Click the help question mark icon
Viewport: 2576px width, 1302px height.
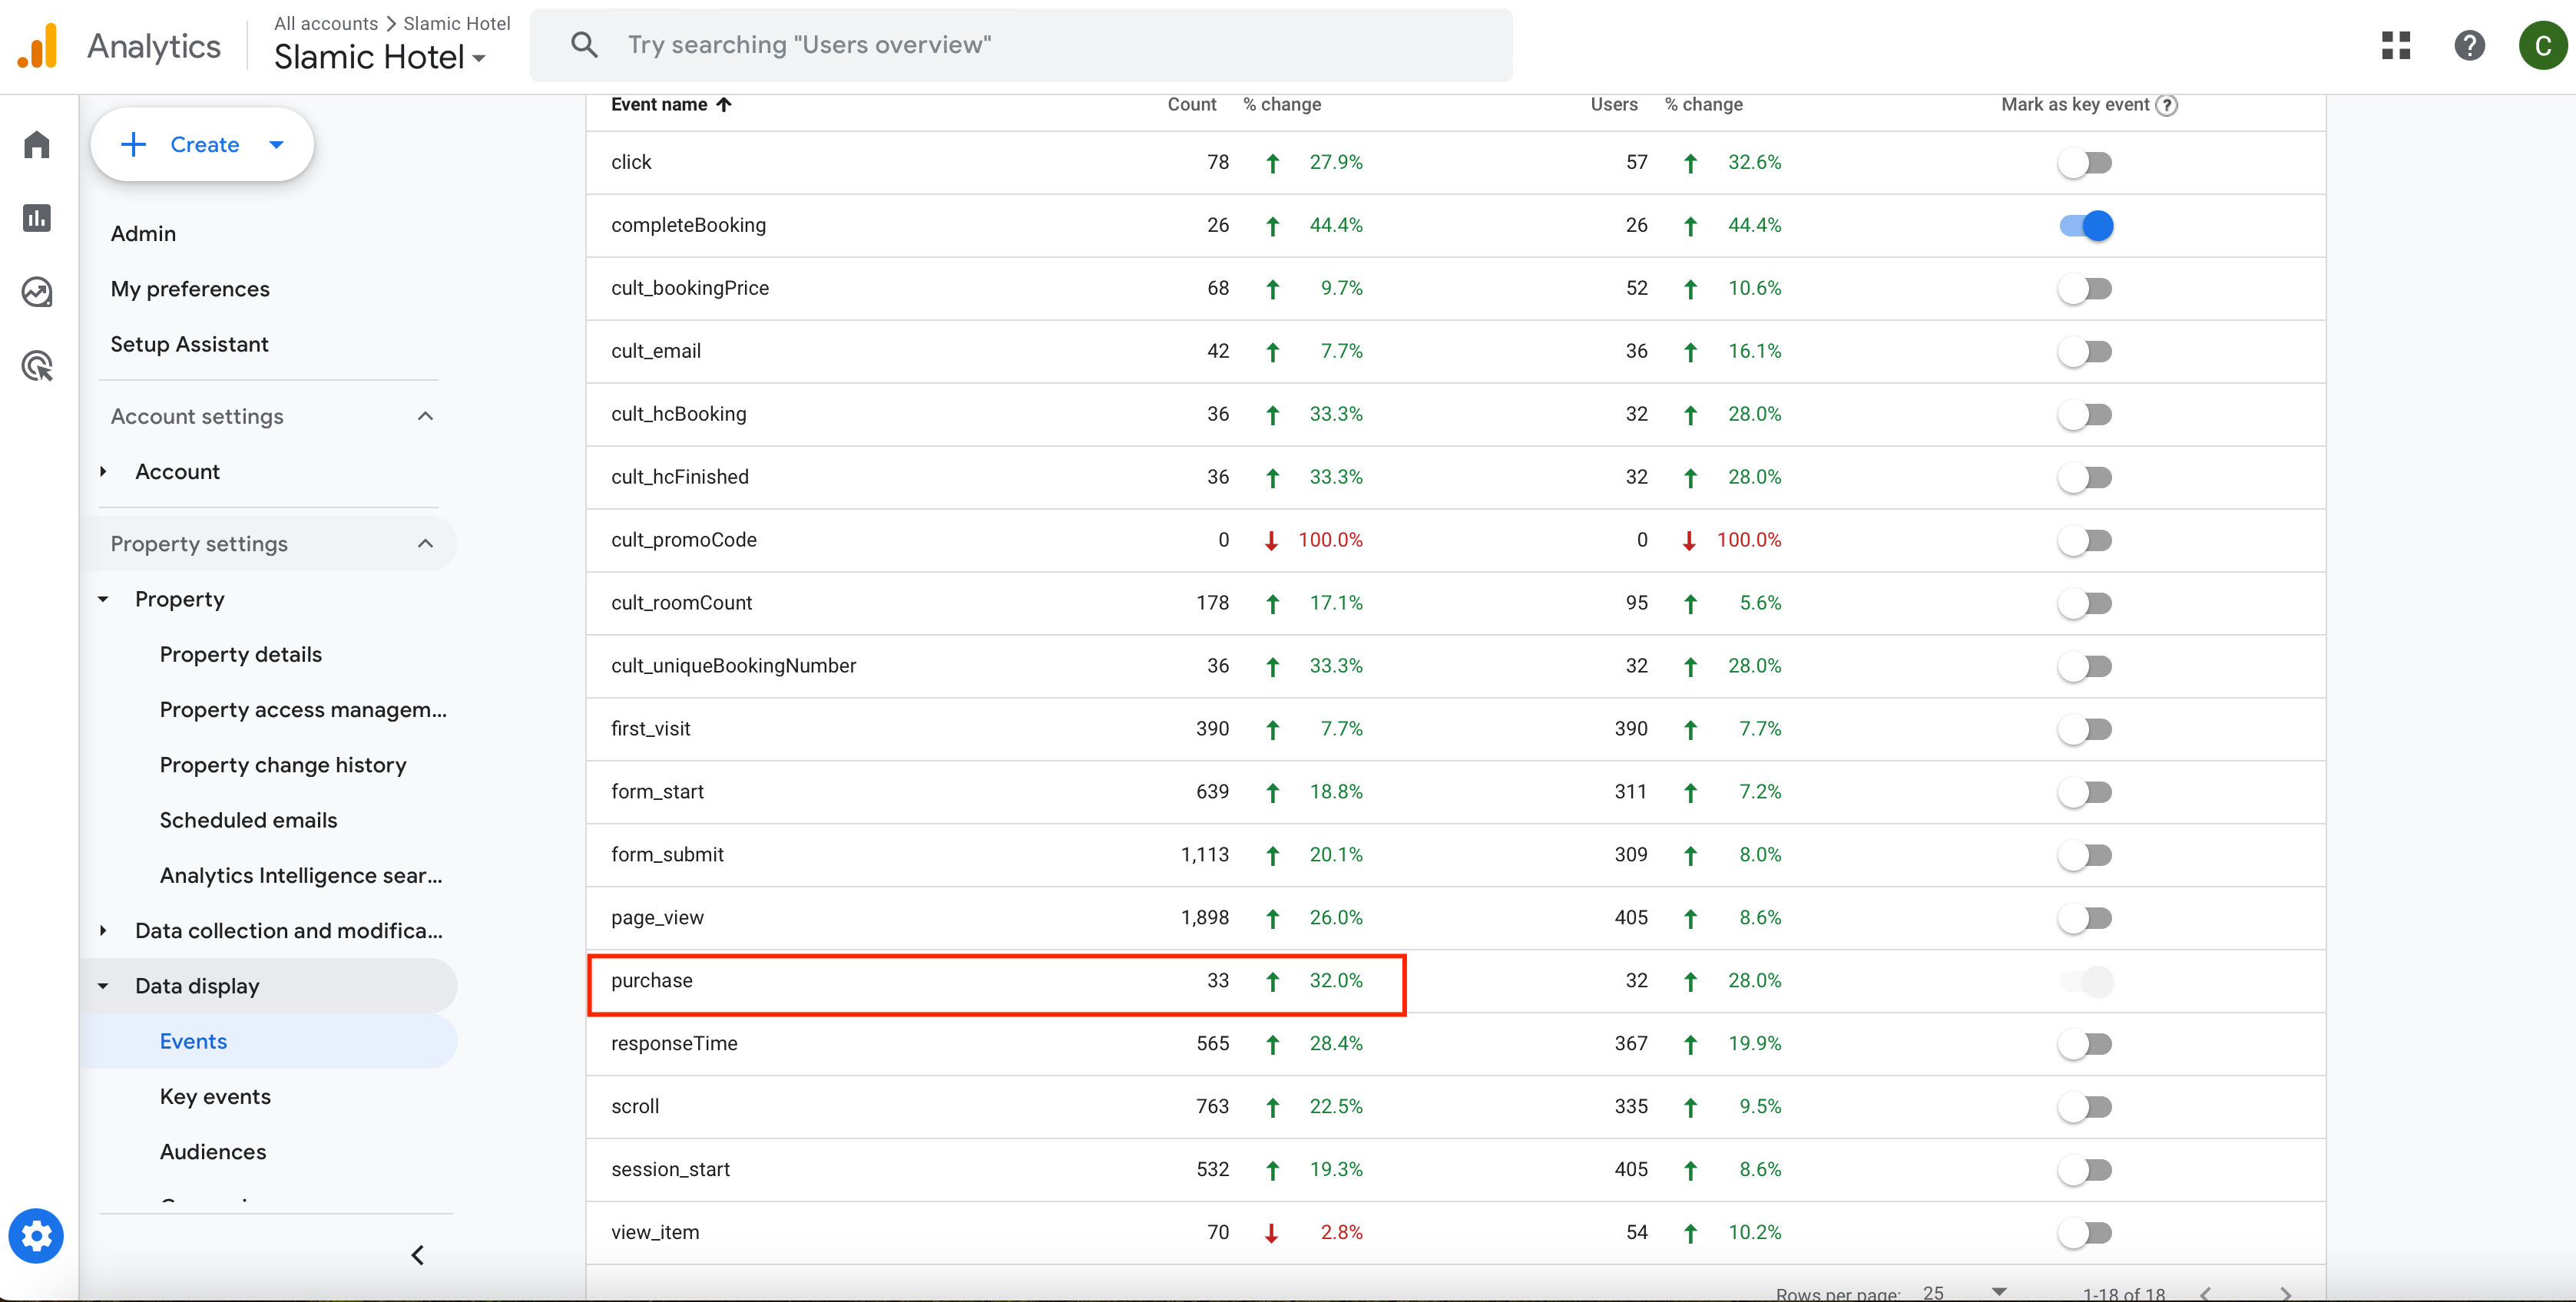click(x=2469, y=45)
